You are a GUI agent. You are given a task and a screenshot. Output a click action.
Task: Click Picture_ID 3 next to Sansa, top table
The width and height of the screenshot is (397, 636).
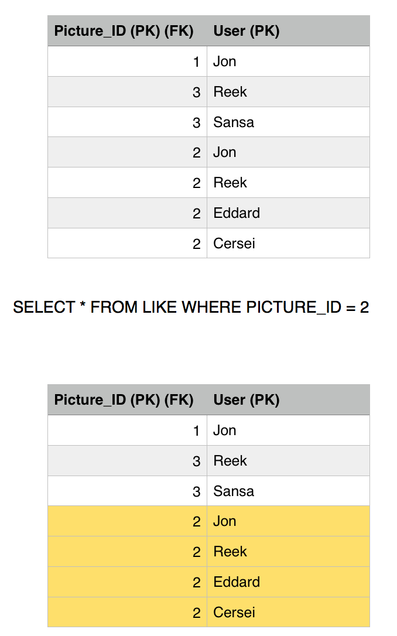(196, 122)
